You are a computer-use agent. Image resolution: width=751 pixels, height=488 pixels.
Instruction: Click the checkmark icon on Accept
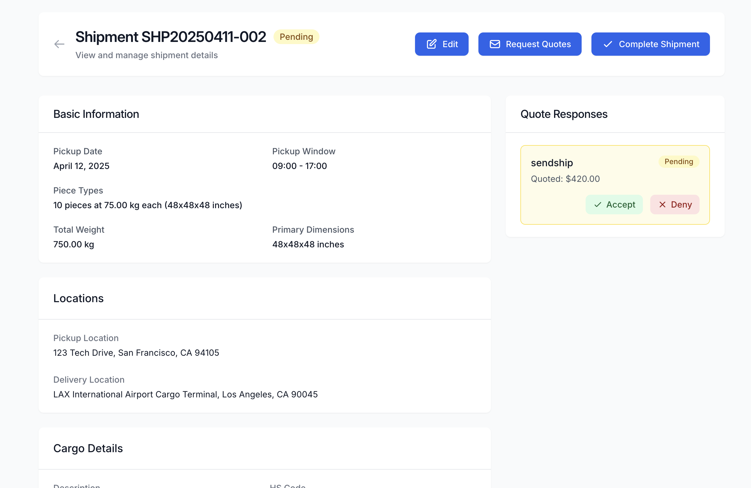tap(597, 205)
